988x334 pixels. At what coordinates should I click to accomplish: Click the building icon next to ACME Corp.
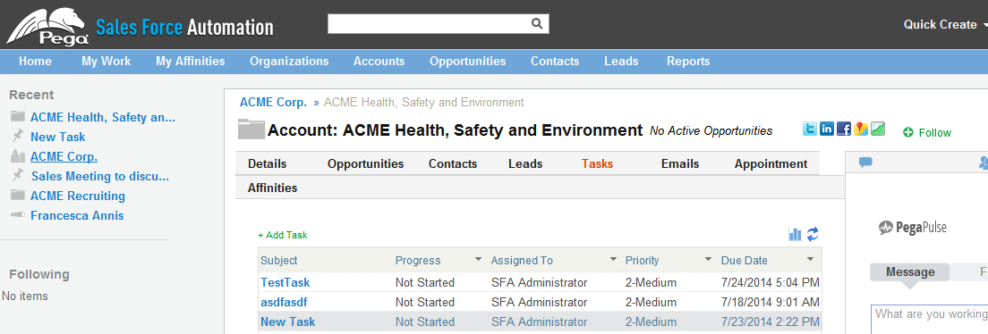pos(18,156)
